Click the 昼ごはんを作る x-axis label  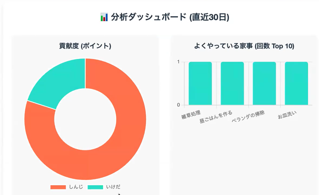(216, 117)
